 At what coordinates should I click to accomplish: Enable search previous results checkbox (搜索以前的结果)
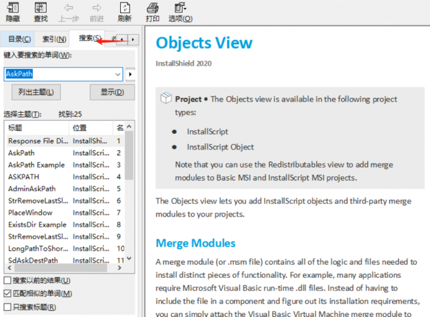(8, 280)
